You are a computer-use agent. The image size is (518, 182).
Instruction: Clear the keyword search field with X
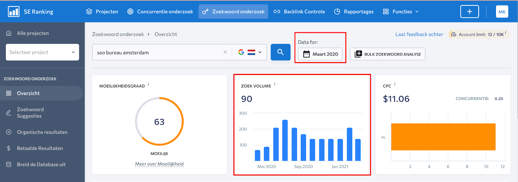click(x=225, y=52)
